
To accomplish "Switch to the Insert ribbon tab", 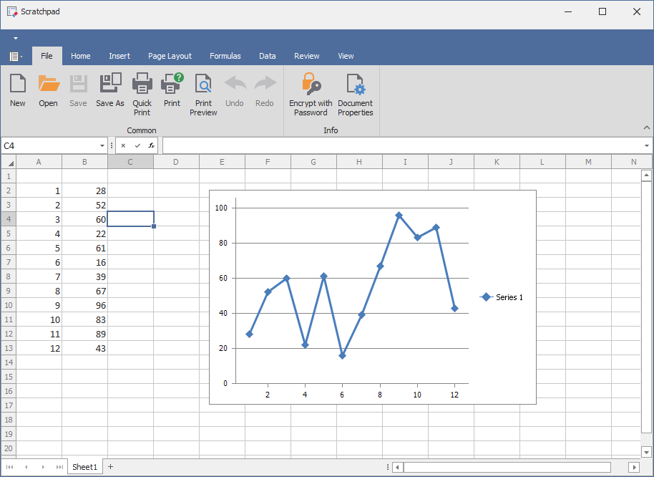I will pyautogui.click(x=119, y=56).
